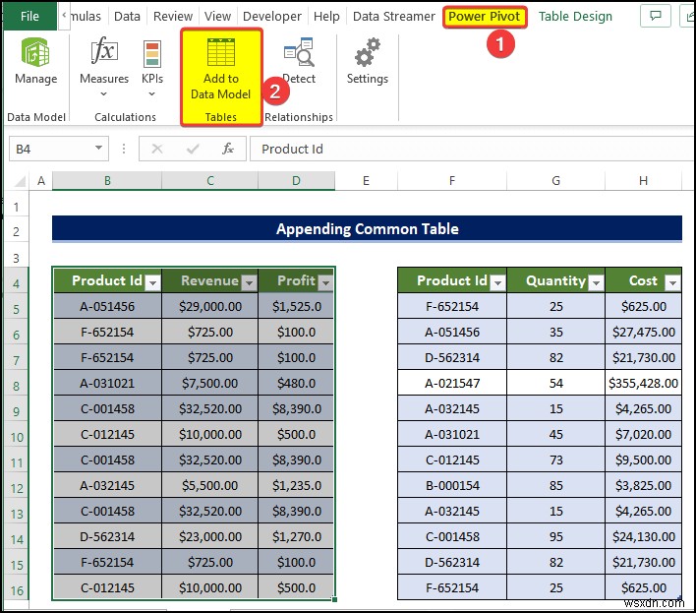Select cell with $1,270.0 profit
This screenshot has width=696, height=613.
(x=296, y=536)
